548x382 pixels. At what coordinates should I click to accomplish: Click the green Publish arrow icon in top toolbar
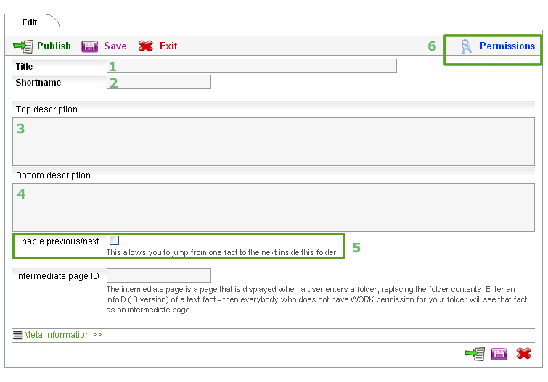[x=23, y=46]
